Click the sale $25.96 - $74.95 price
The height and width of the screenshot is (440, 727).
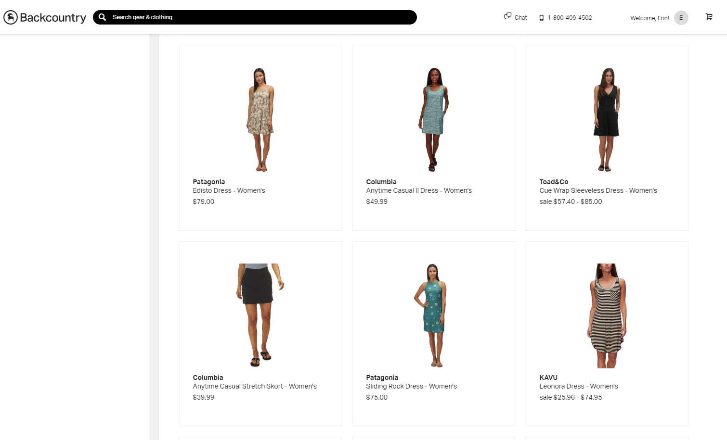point(571,397)
